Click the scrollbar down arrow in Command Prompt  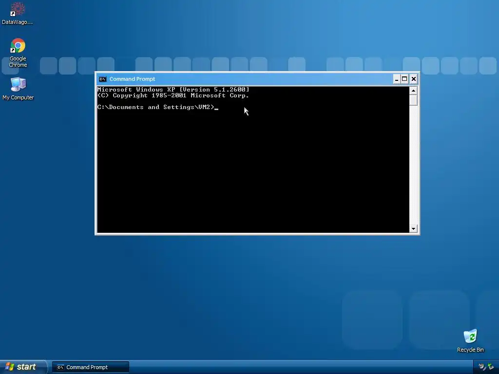pyautogui.click(x=413, y=229)
